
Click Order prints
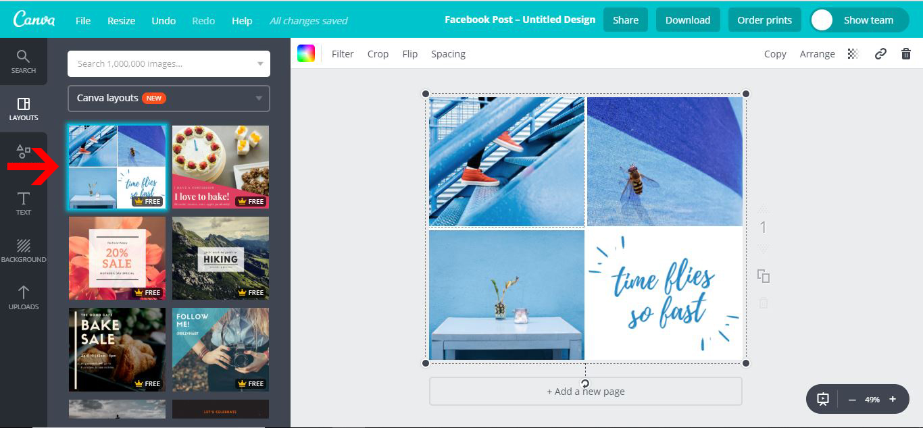[764, 20]
